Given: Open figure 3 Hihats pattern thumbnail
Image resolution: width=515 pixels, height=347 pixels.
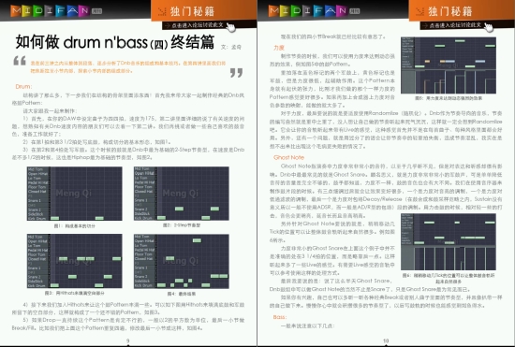Looking at the screenshot, I should click(75, 261).
